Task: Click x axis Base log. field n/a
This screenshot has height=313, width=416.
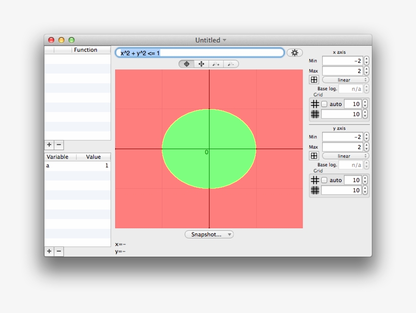Action: coord(351,89)
